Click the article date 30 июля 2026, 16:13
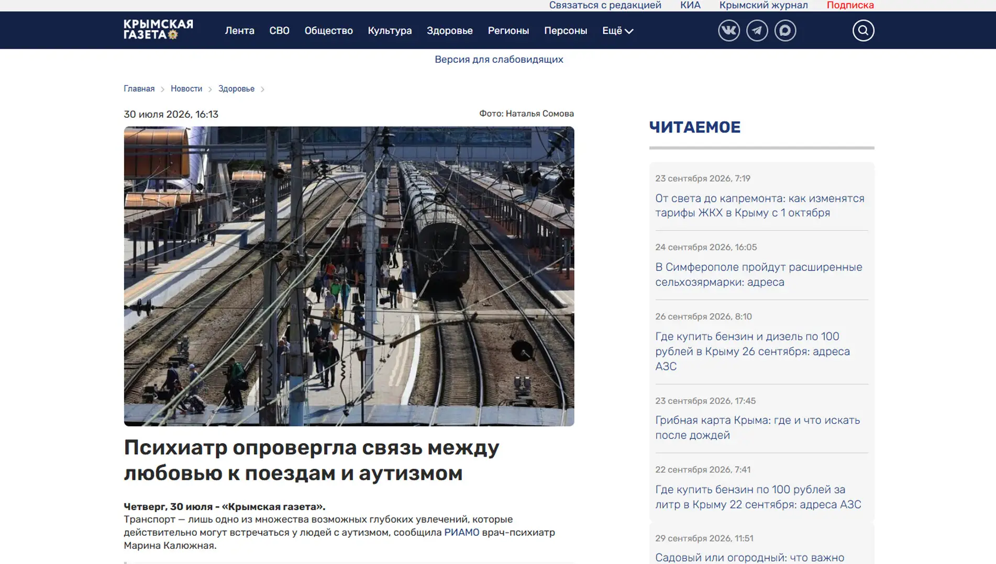Image resolution: width=996 pixels, height=564 pixels. coord(171,115)
